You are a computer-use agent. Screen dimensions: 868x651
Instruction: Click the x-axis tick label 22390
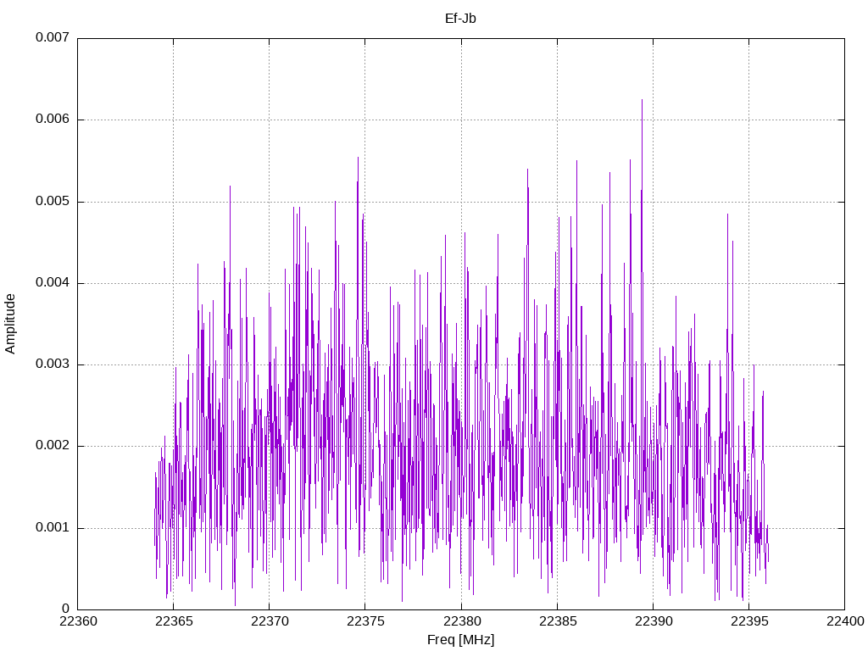(654, 621)
